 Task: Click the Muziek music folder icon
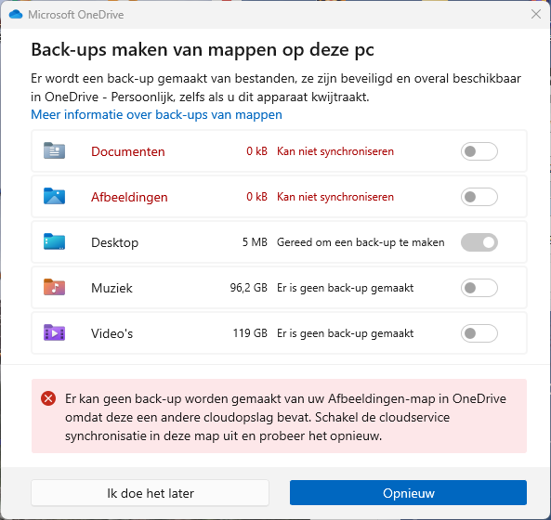(54, 287)
